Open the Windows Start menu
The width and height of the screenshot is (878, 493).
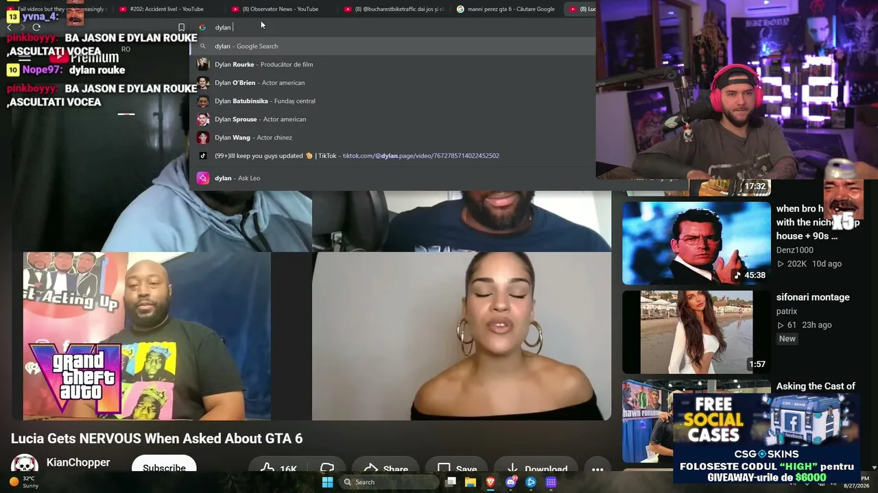[x=327, y=482]
